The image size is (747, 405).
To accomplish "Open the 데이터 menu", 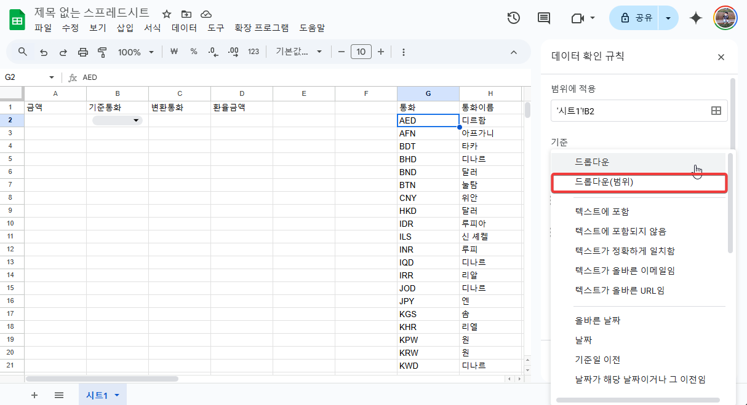I will pyautogui.click(x=185, y=28).
